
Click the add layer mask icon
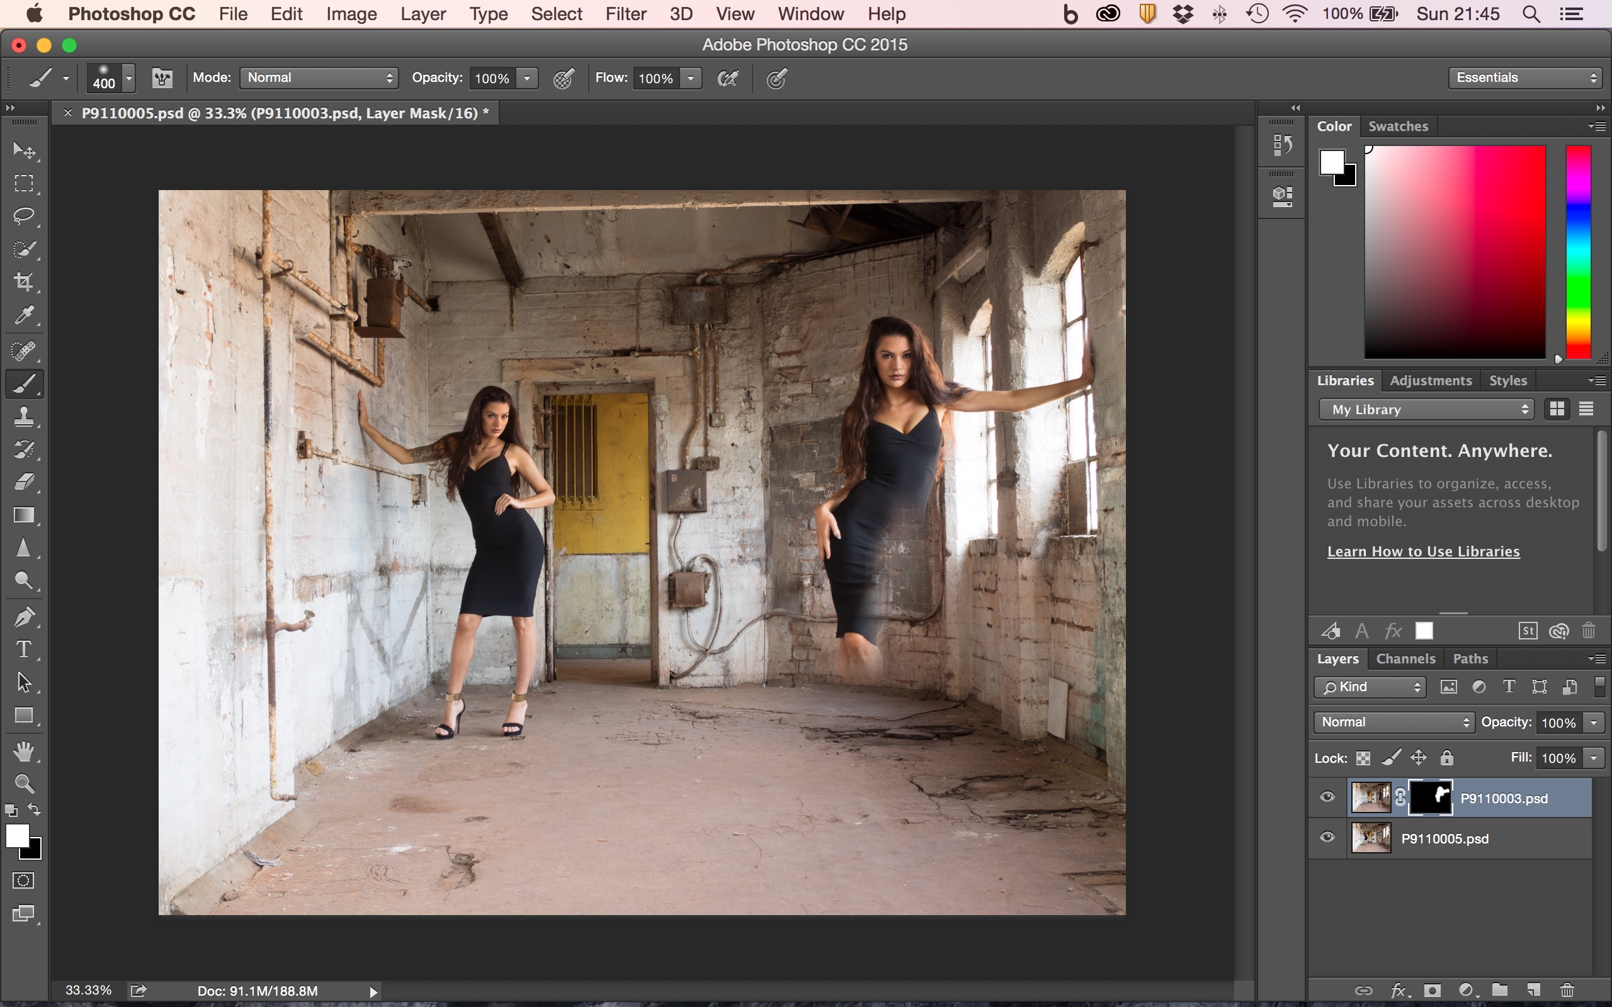click(1431, 991)
